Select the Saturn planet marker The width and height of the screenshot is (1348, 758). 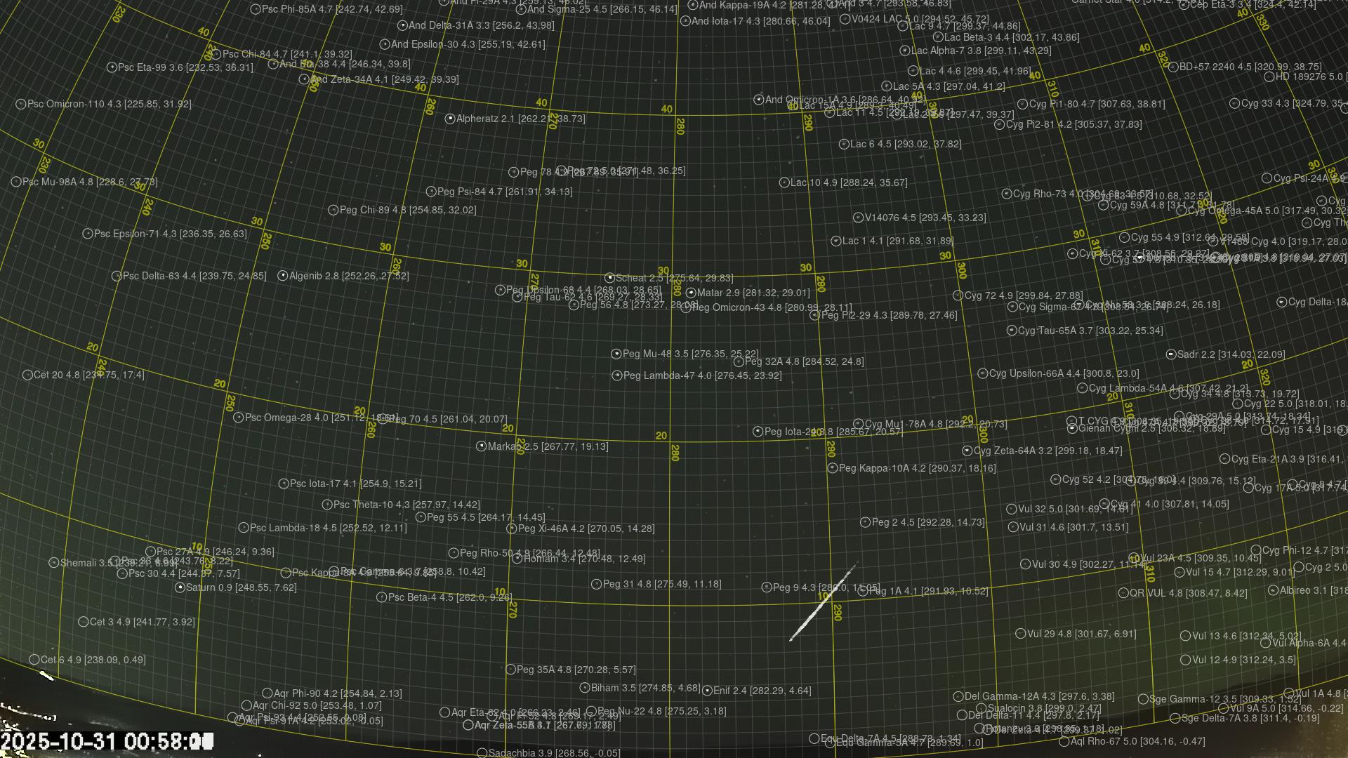tap(180, 587)
